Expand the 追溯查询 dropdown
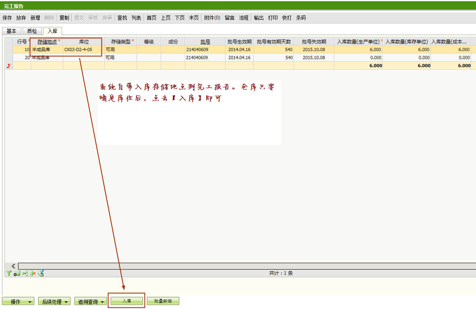 pyautogui.click(x=91, y=301)
